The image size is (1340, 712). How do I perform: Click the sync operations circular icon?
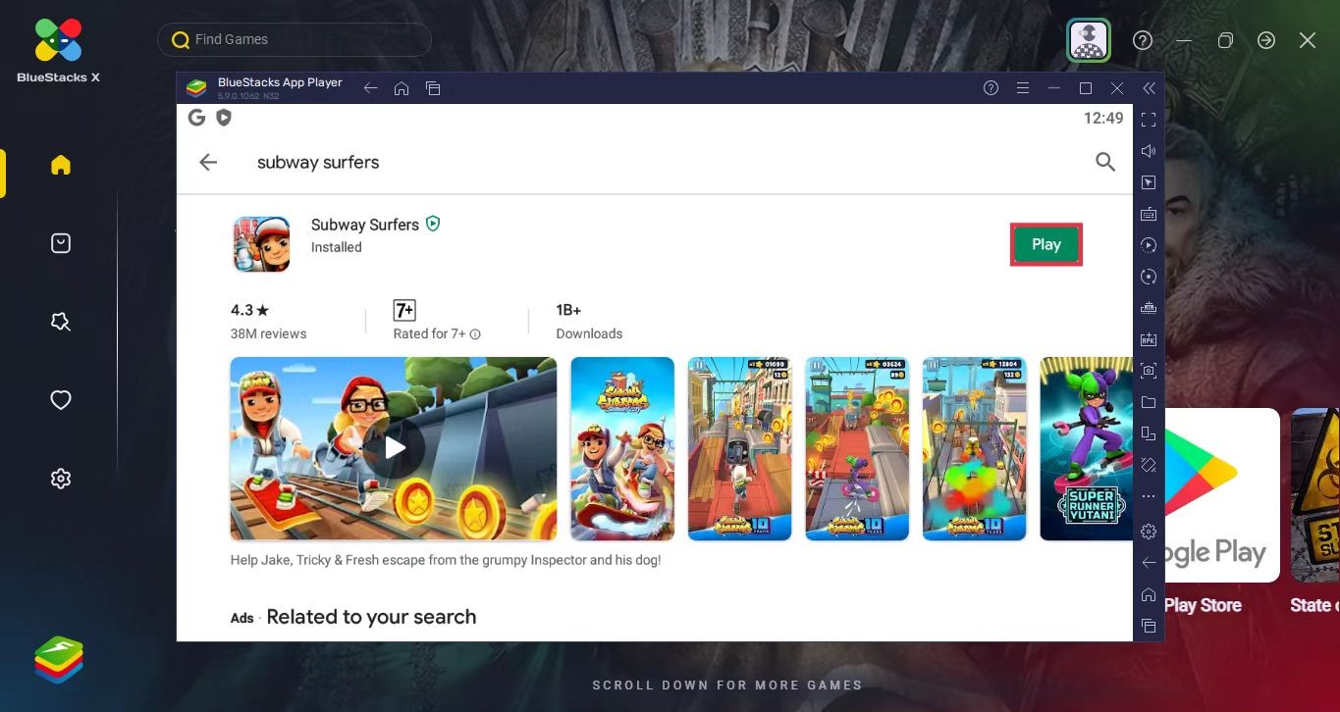click(1149, 277)
